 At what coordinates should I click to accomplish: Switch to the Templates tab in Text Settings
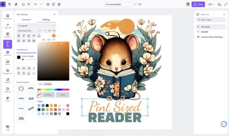[x=26, y=19]
